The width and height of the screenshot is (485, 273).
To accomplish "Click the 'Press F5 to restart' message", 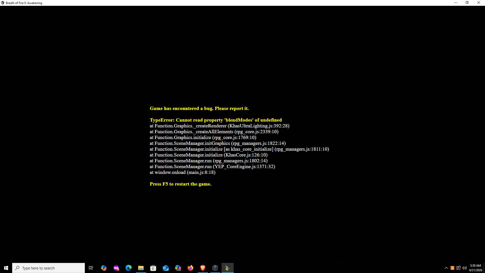I will [181, 184].
